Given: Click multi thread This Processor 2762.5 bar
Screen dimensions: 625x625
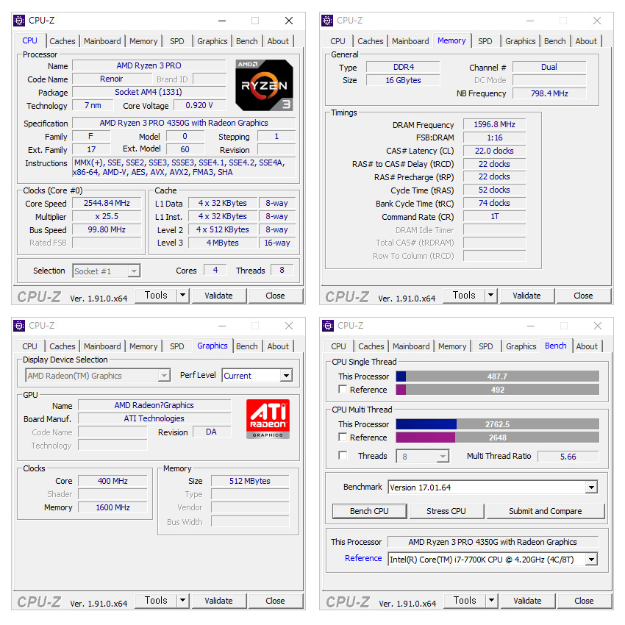Looking at the screenshot, I should coord(498,424).
